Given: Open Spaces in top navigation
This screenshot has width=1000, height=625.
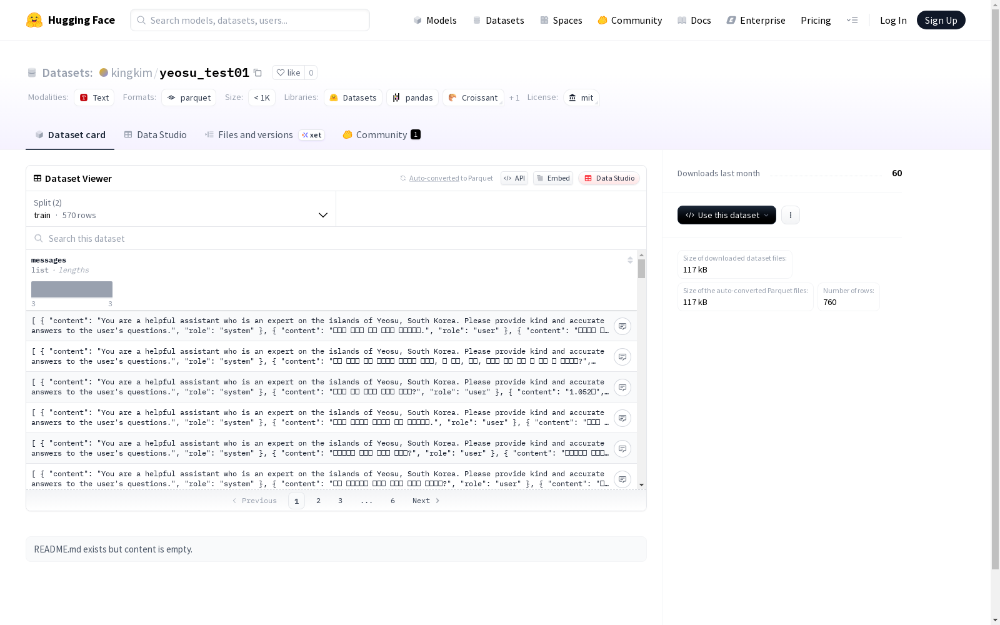Looking at the screenshot, I should [561, 20].
